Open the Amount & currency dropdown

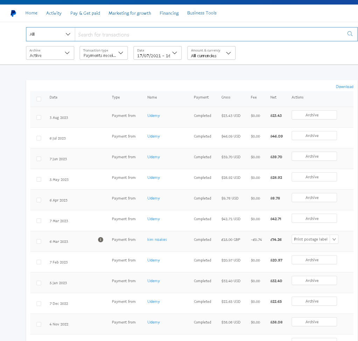[x=211, y=53]
